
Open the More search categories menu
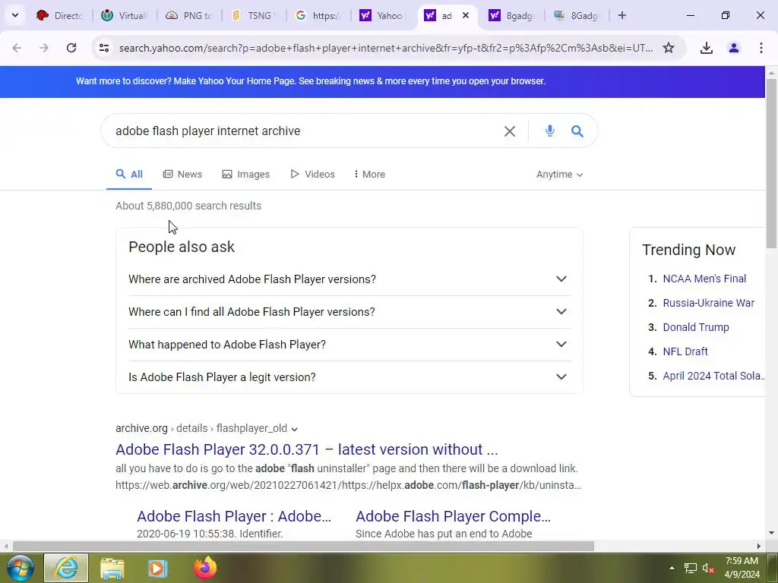(370, 174)
